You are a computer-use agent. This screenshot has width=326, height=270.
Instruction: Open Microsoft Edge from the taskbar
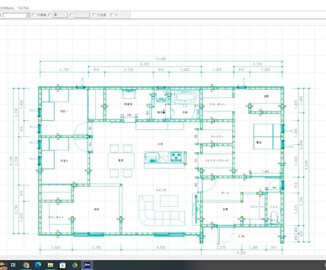[38, 265]
